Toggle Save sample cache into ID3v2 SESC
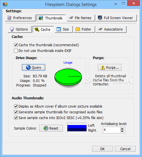This screenshot has width=142, height=157. point(16,118)
